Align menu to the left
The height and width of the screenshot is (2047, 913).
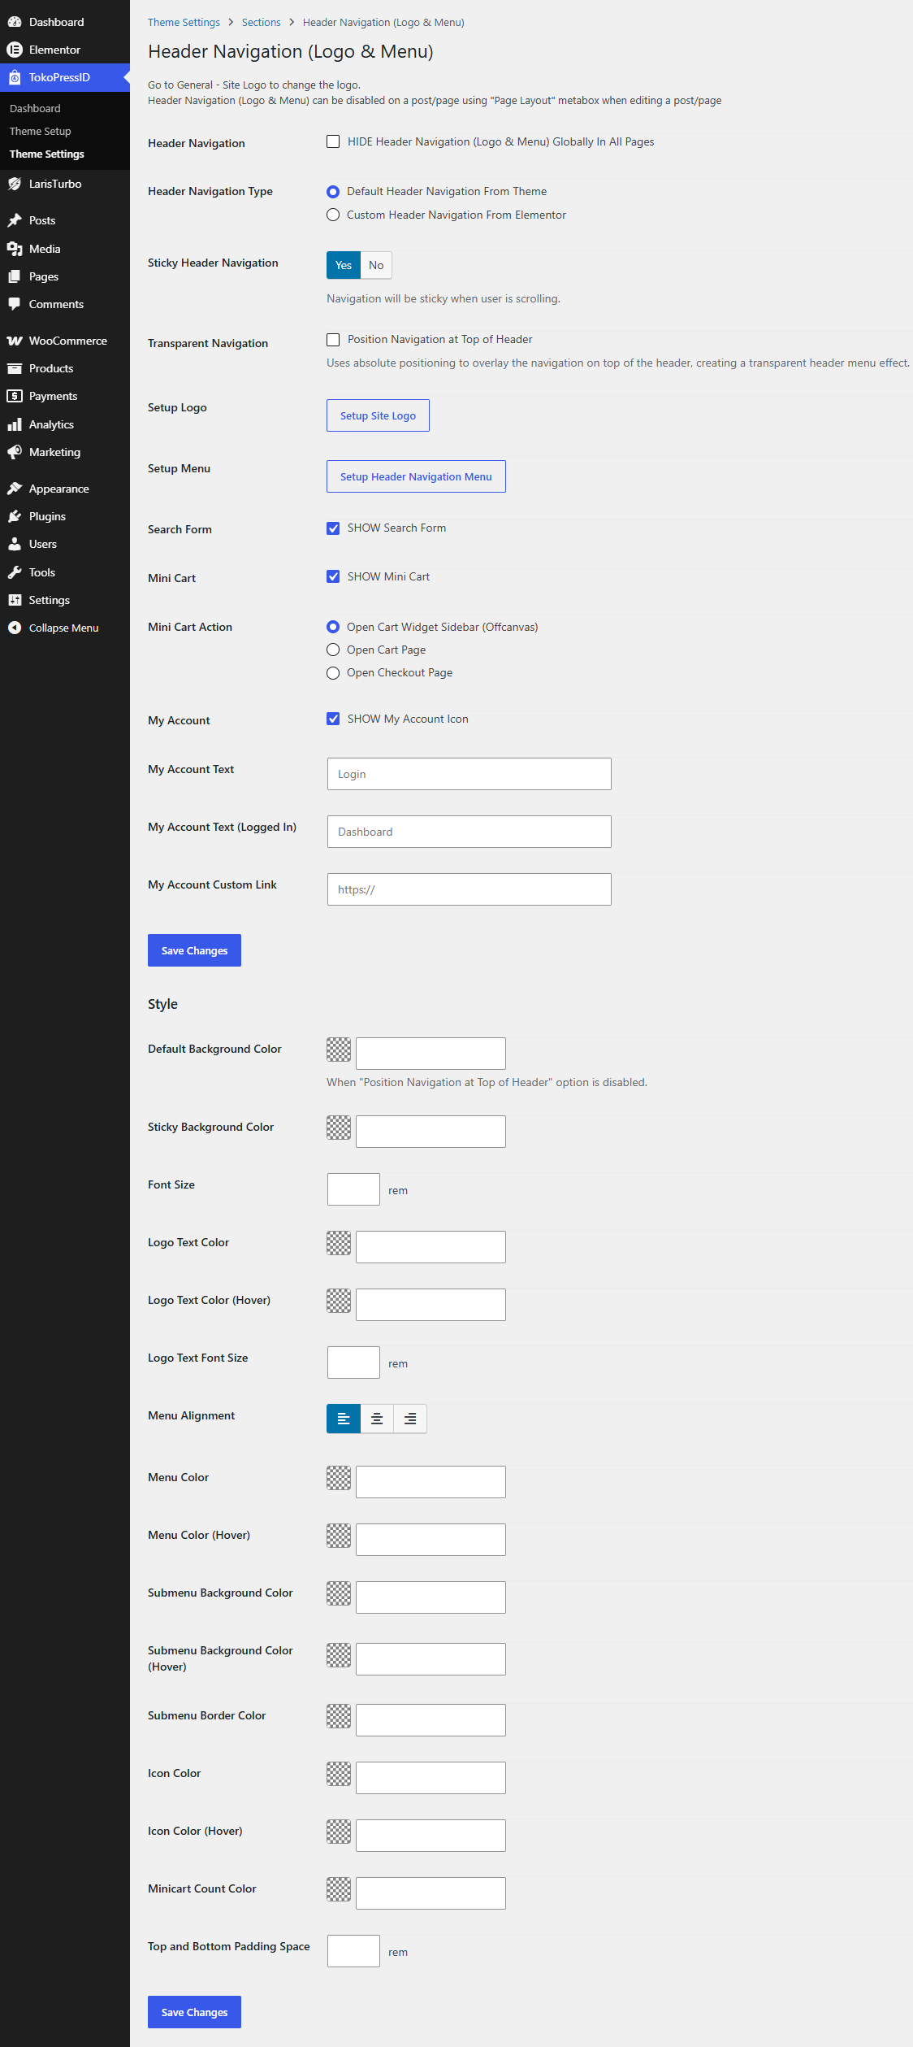tap(344, 1419)
